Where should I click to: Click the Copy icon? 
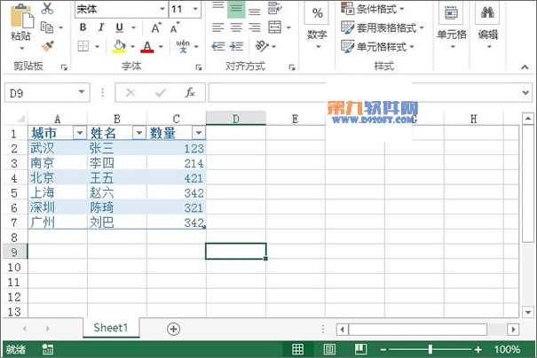(47, 27)
